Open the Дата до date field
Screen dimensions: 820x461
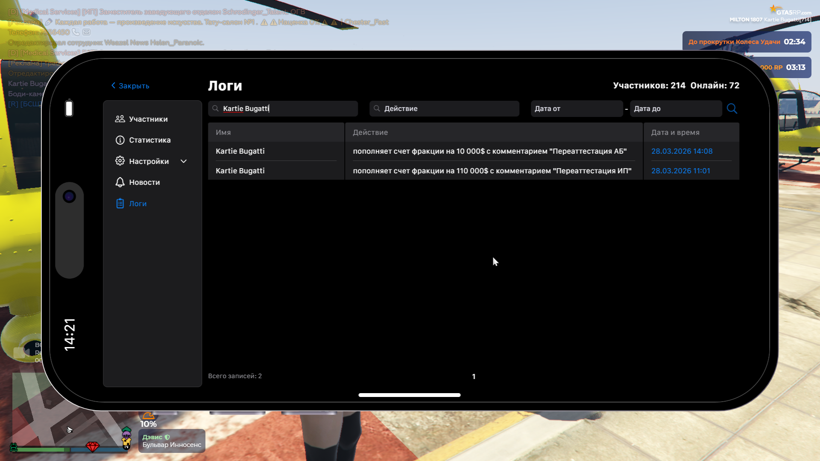click(x=675, y=108)
